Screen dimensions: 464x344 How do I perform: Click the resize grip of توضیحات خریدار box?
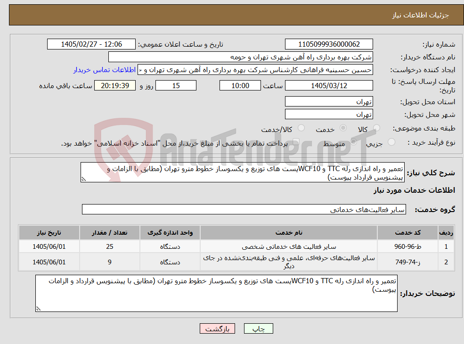click(x=38, y=309)
